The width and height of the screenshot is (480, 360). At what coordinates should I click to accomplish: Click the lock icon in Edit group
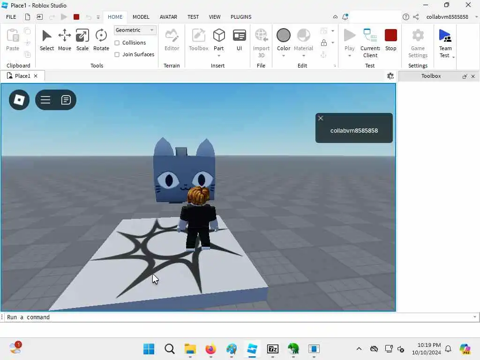pos(323,43)
